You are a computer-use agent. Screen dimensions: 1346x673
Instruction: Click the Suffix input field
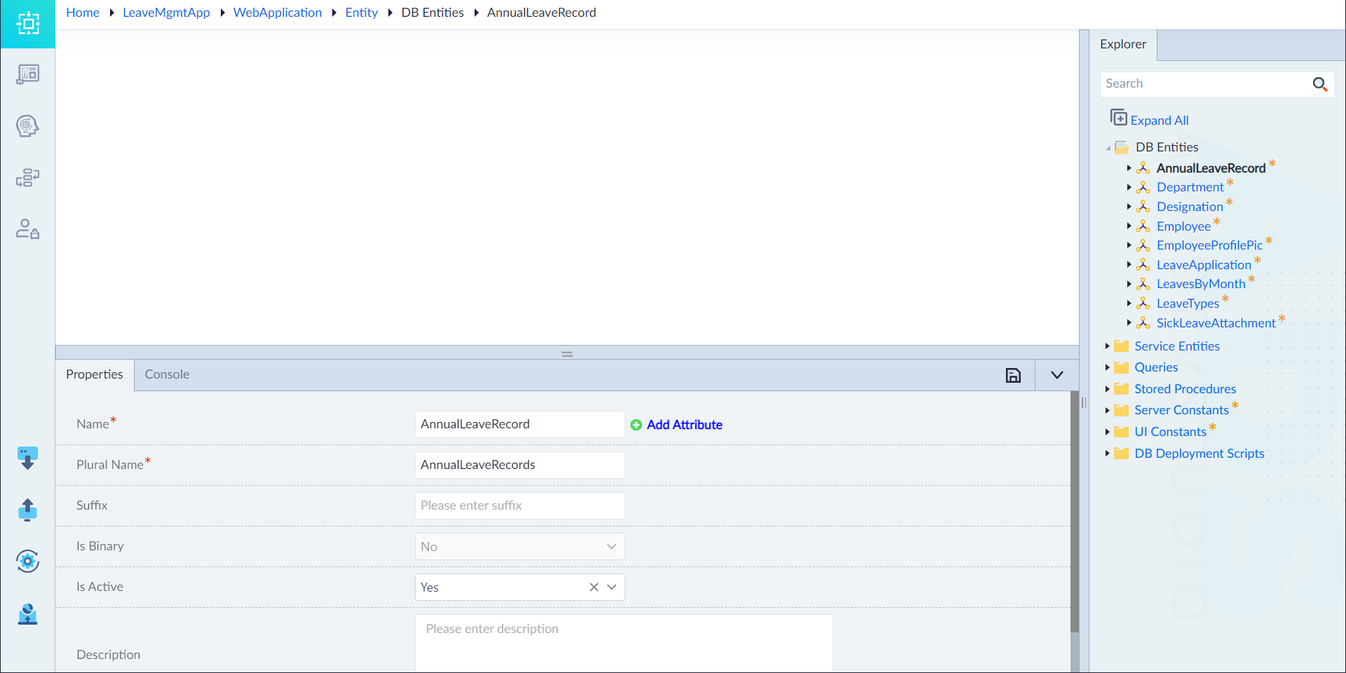(519, 506)
